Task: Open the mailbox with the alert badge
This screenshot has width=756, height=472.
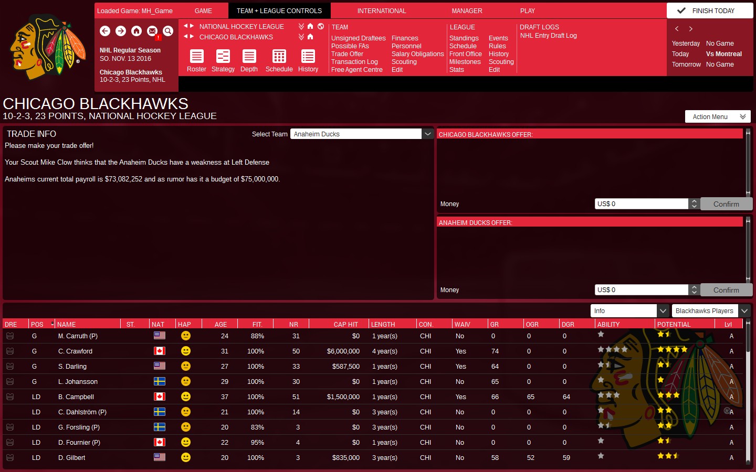Action: (x=152, y=31)
